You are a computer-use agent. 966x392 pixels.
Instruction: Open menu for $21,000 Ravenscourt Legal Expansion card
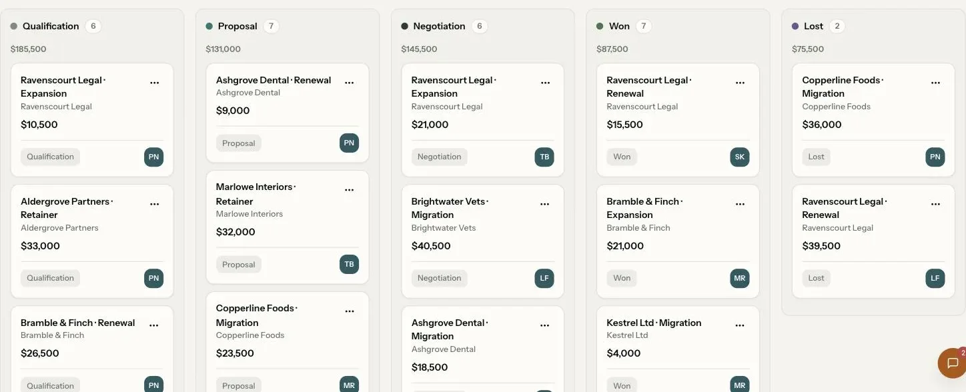pos(545,83)
